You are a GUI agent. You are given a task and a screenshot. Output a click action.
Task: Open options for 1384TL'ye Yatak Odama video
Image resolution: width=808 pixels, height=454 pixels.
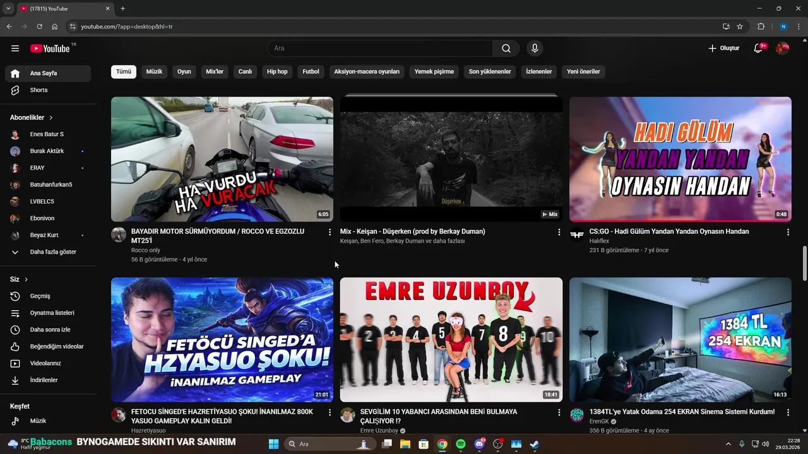(x=788, y=412)
